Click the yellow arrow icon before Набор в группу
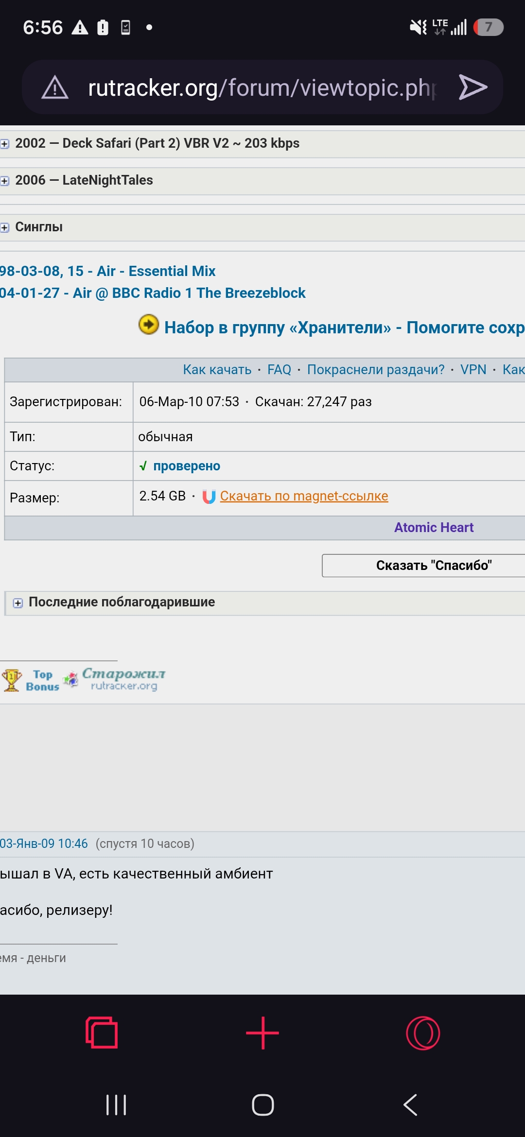 point(149,325)
